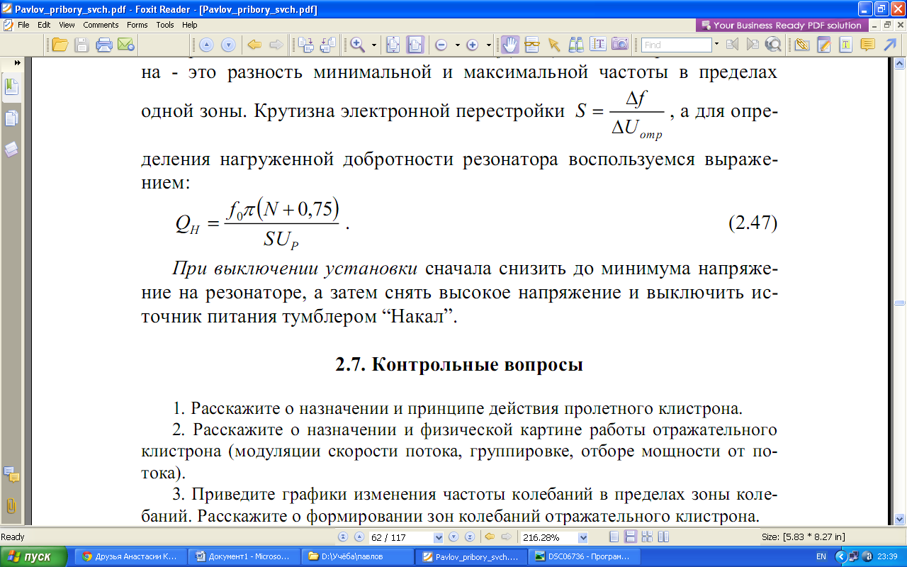The width and height of the screenshot is (907, 567).
Task: Open the Comments panel icon in the sidebar
Action: tap(11, 473)
